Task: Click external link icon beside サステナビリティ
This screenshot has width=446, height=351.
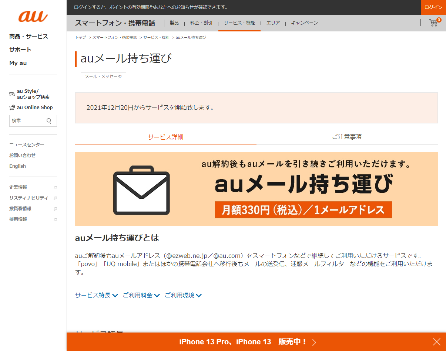Action: [x=55, y=198]
